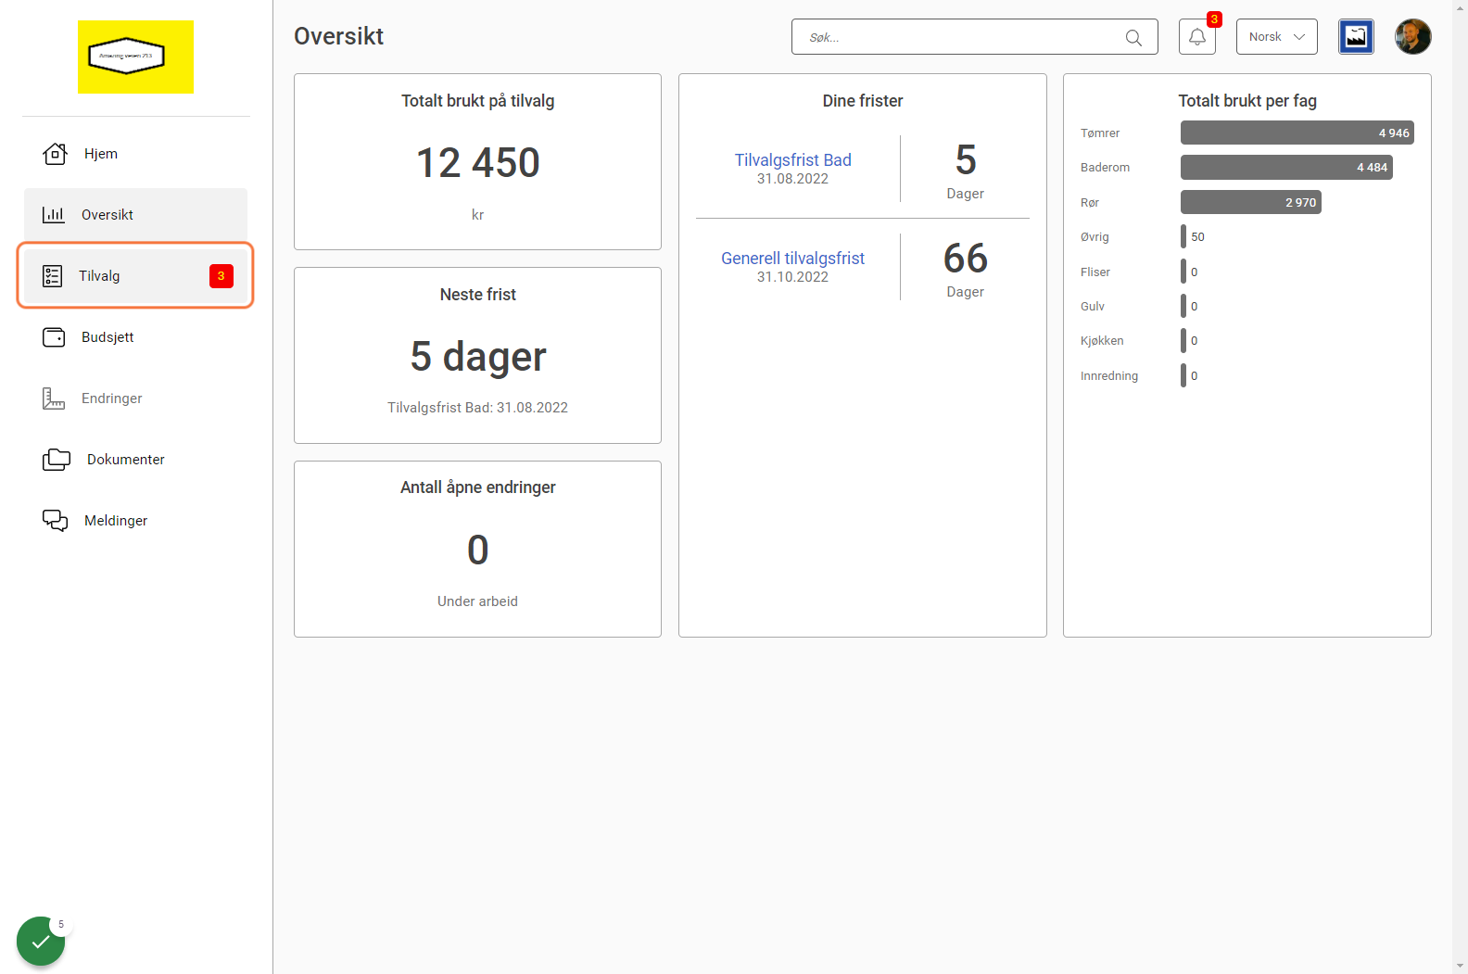Open Tilvalg menu item

pos(135,276)
